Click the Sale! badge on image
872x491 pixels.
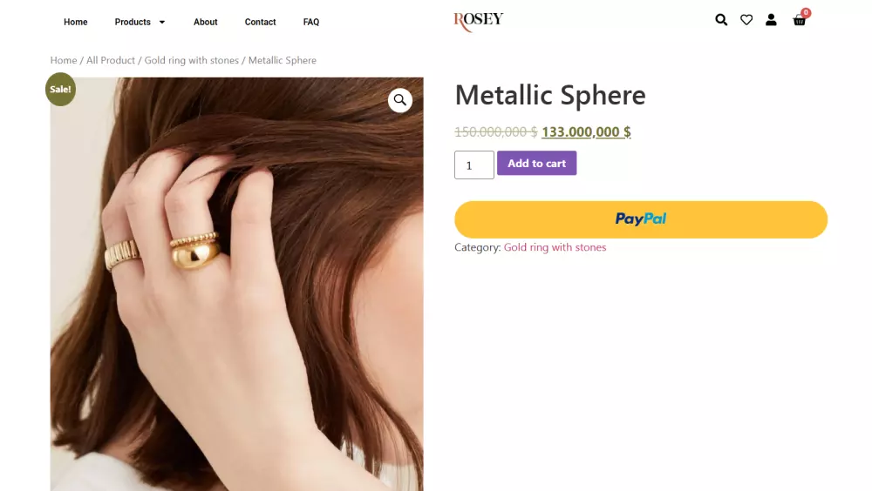[x=61, y=90]
